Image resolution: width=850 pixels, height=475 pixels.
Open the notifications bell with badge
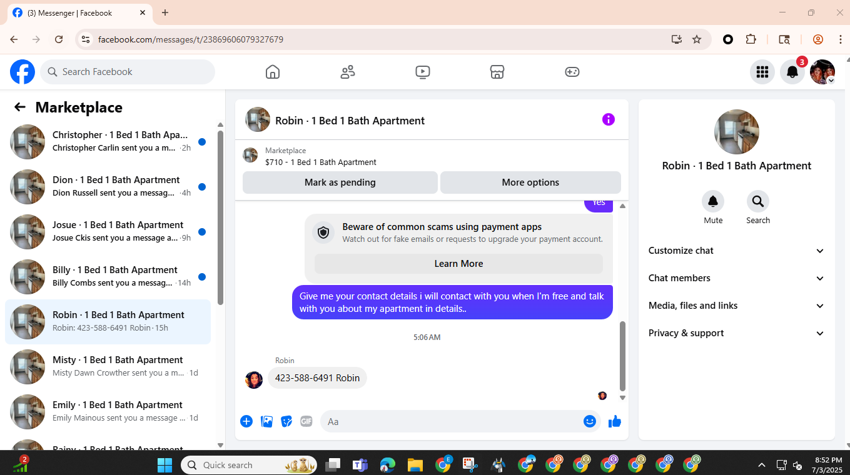792,72
